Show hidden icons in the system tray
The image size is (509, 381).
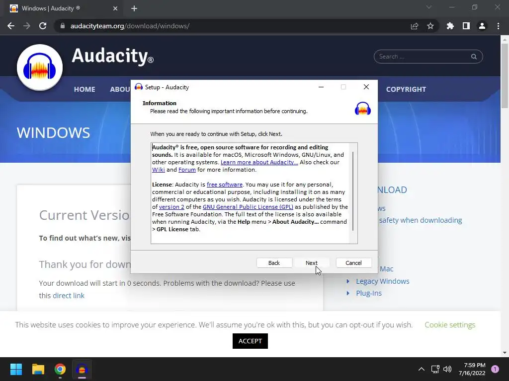tap(422, 369)
